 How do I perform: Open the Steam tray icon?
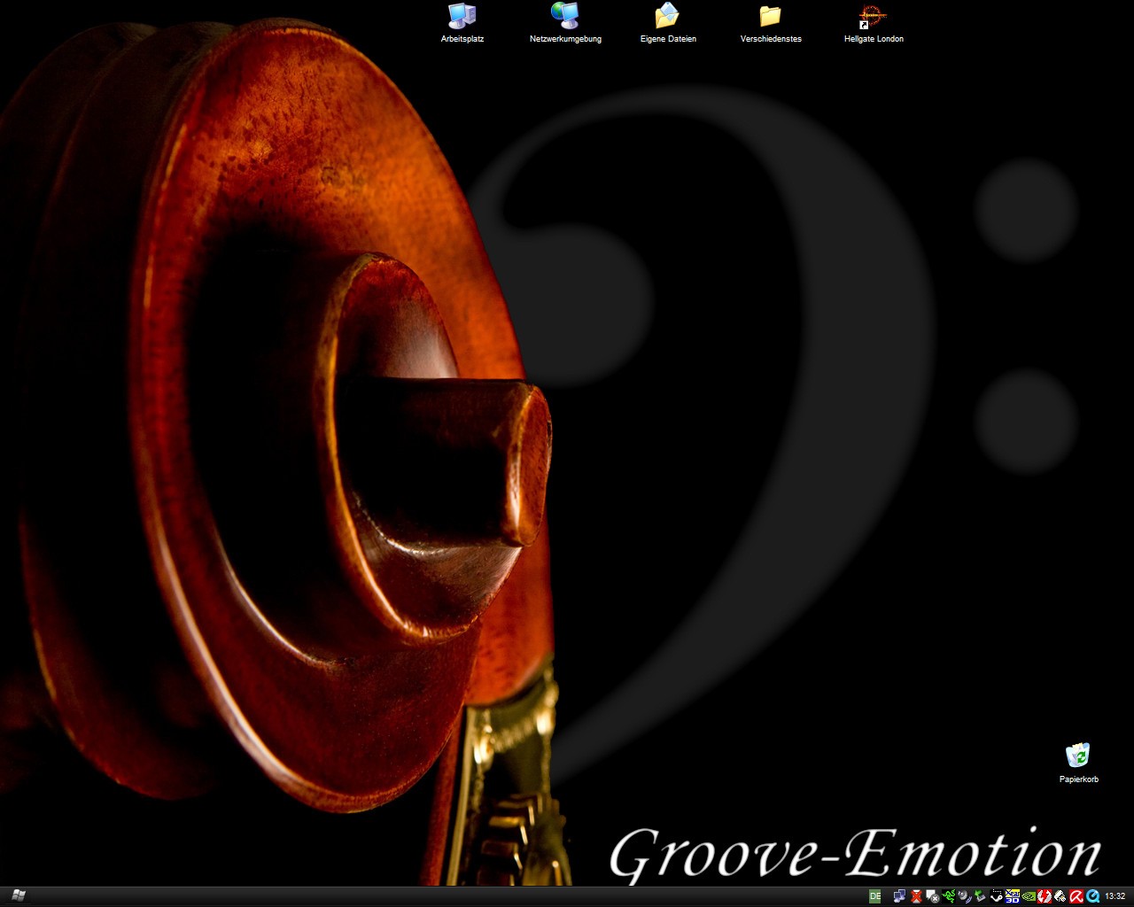[x=997, y=896]
